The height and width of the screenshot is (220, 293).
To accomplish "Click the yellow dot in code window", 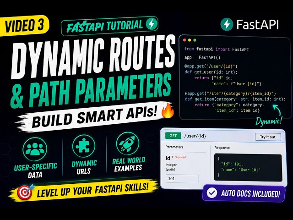I will pyautogui.click(x=190, y=40).
